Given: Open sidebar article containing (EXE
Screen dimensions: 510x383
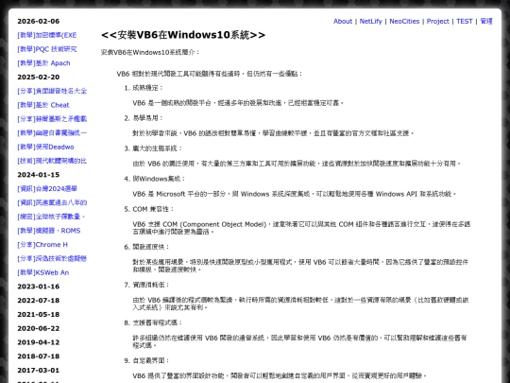Looking at the screenshot, I should 47,35.
